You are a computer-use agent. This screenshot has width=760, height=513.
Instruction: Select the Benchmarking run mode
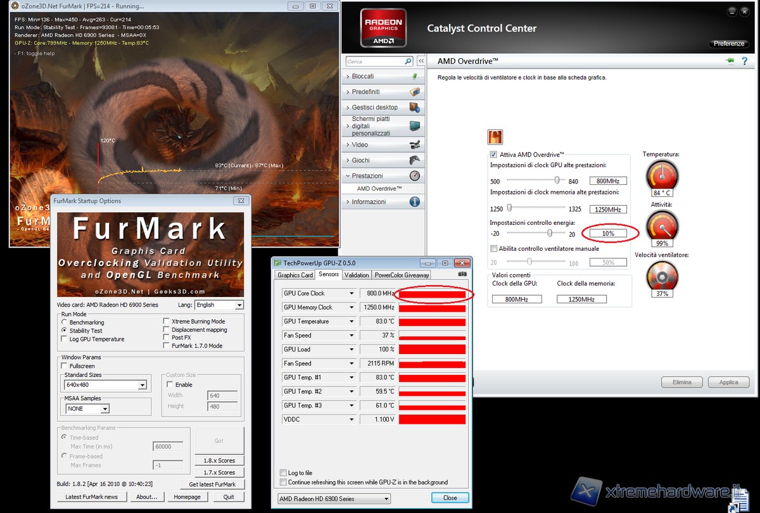(64, 322)
